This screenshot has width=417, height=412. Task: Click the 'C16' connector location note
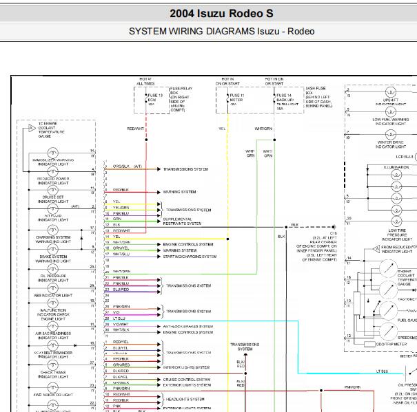point(316,246)
